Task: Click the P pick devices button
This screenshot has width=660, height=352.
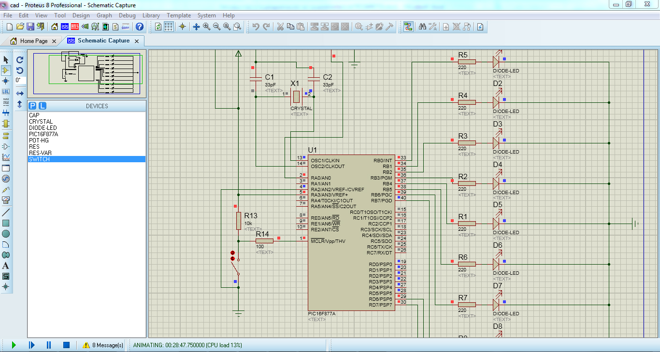Action: 32,106
